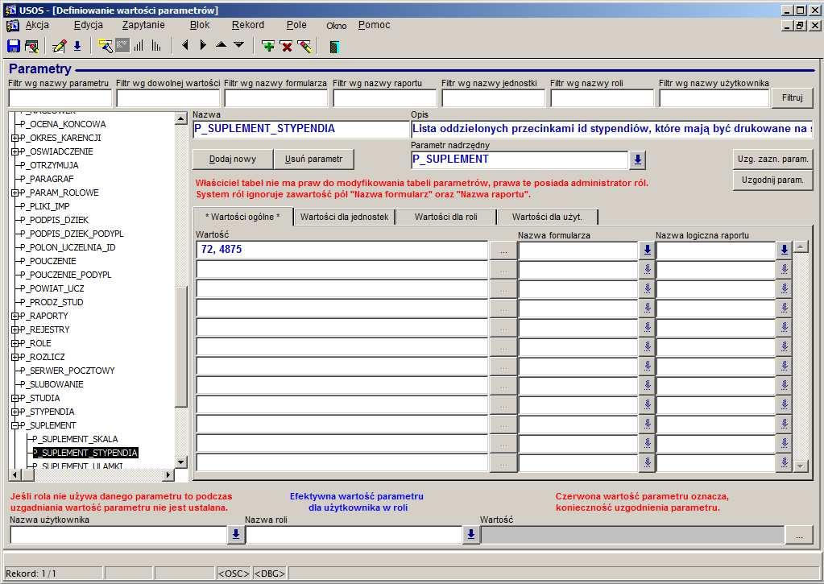
Task: Clear record with eraser icon
Action: pos(304,46)
